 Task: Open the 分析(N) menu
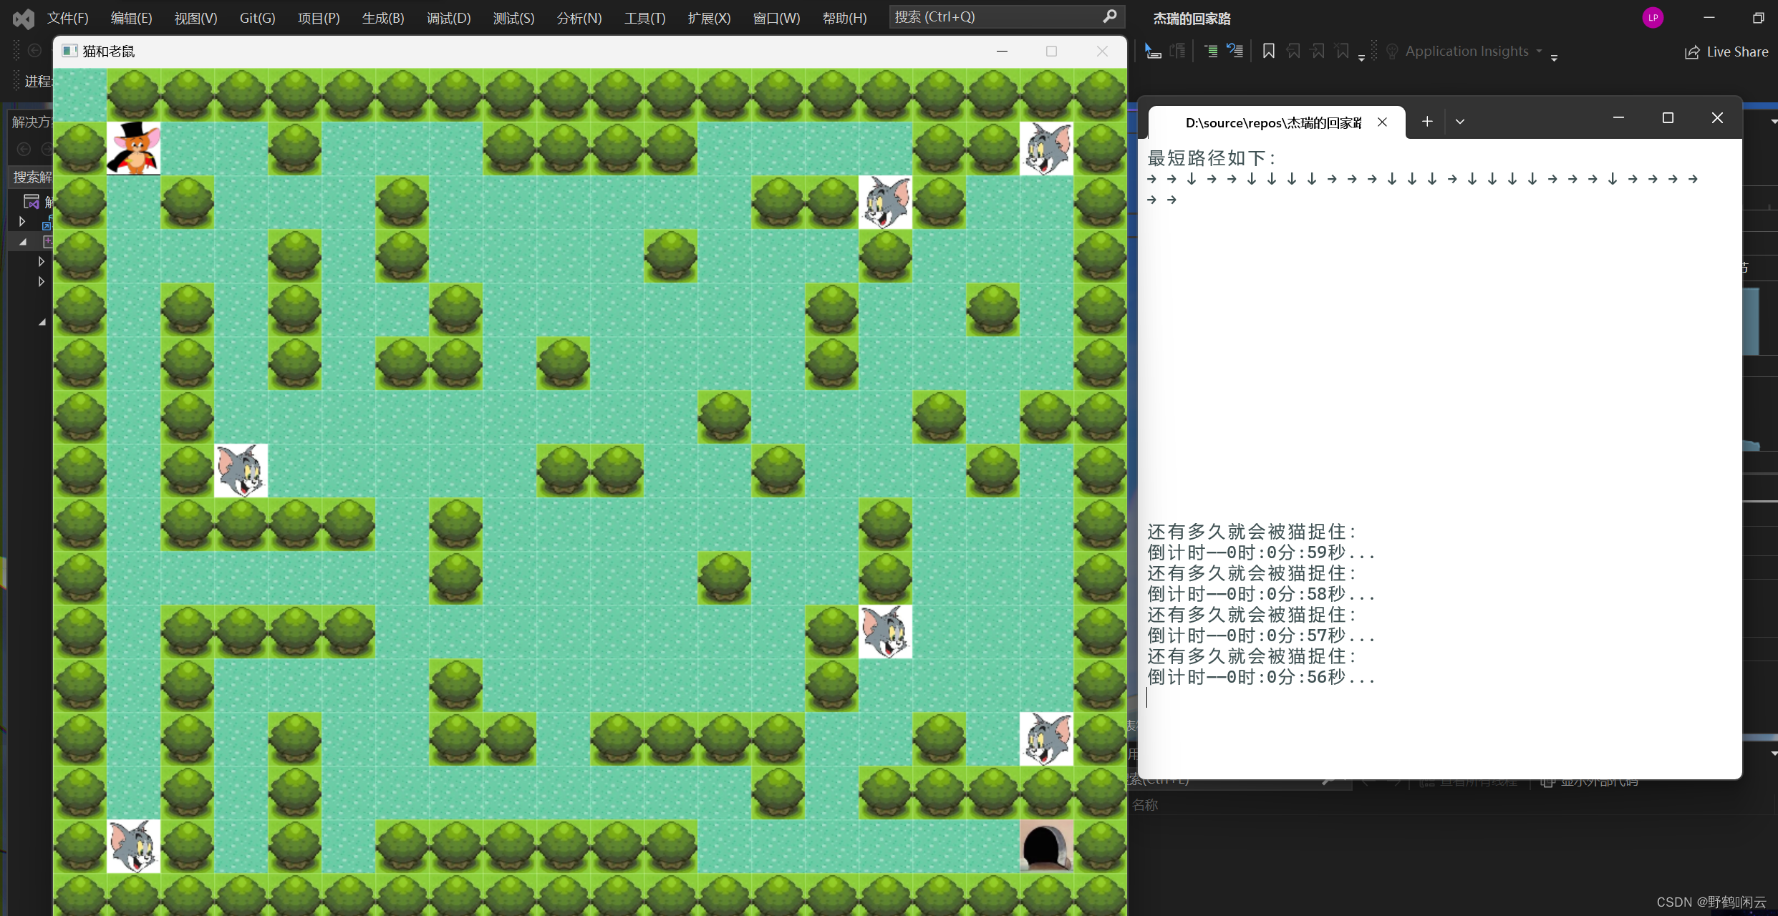pyautogui.click(x=579, y=18)
